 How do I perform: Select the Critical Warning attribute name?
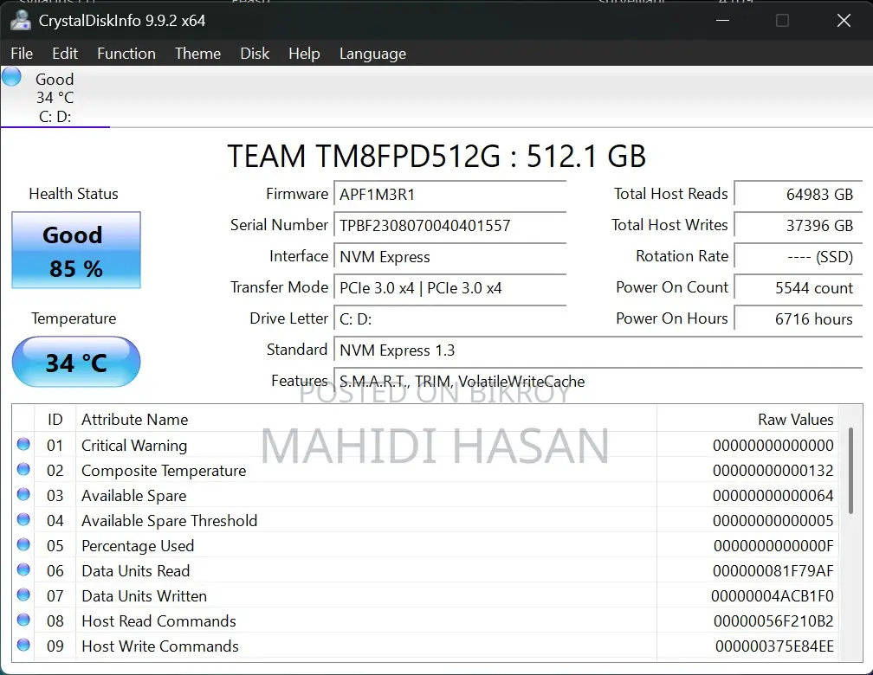click(134, 446)
